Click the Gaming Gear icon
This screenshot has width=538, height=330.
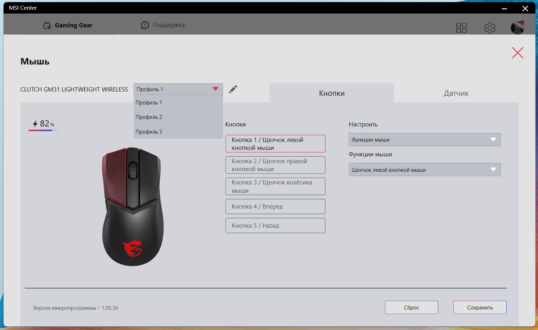point(47,25)
